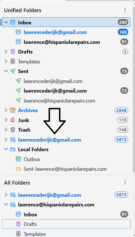Collapse the Sent folder tree
Image resolution: width=135 pixels, height=237 pixels.
coord(6,71)
